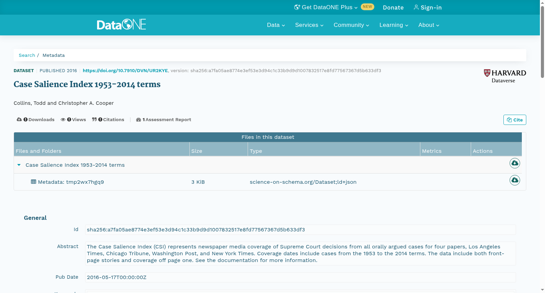The image size is (545, 293).
Task: Click the Pub Date value 2016-05-17T00:00:00Z
Action: click(300, 277)
